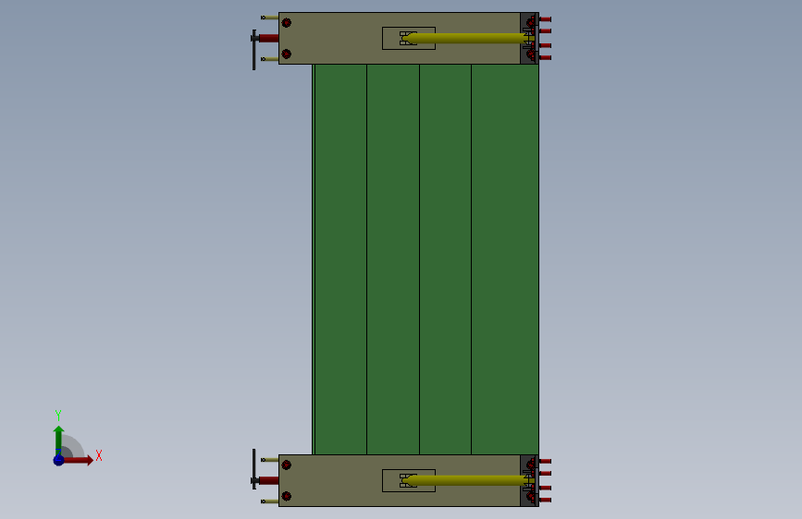
Task: Select the black T-handle on the top block
Action: 253,50
